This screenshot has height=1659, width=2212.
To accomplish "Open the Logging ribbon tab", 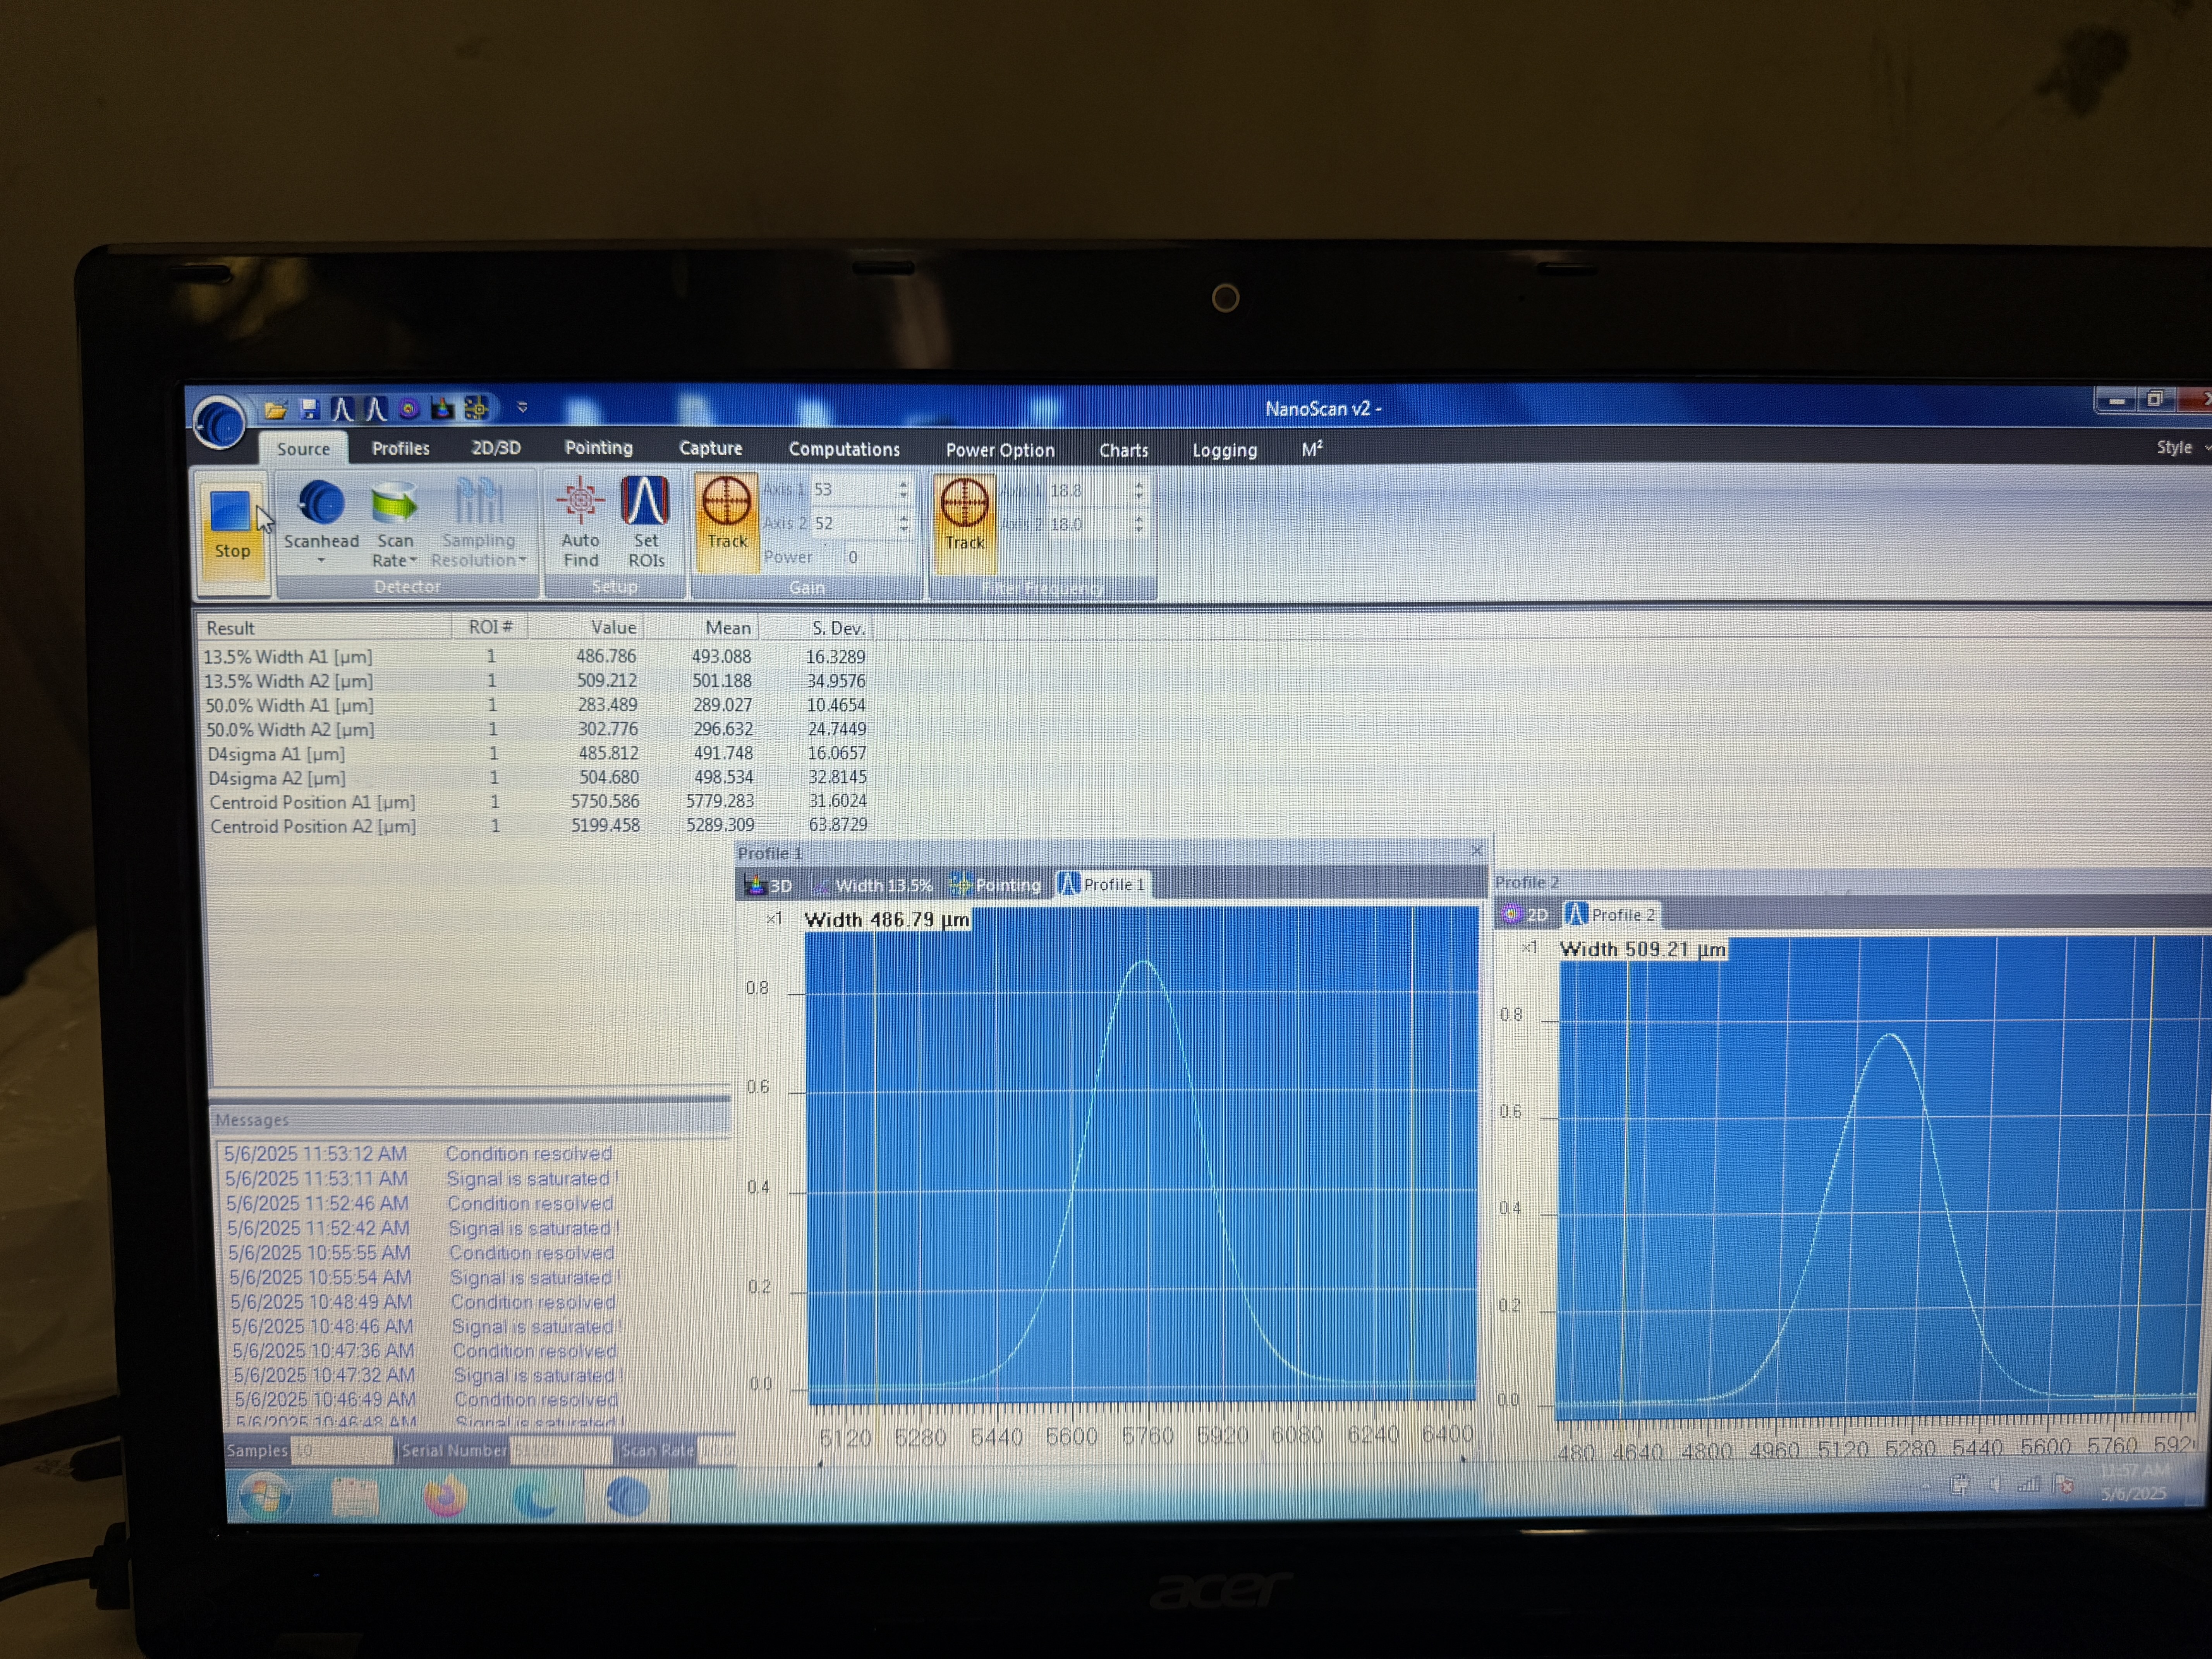I will [x=1224, y=451].
